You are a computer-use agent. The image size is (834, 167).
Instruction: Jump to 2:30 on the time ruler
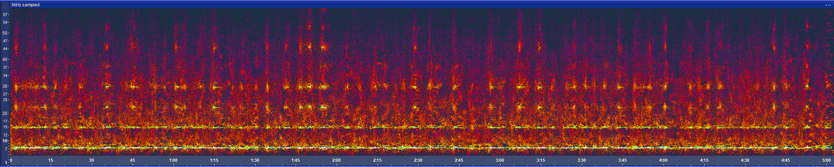point(418,160)
